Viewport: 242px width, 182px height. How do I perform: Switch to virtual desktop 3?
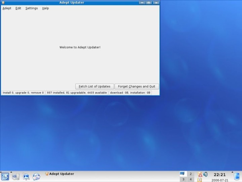click(x=183, y=179)
